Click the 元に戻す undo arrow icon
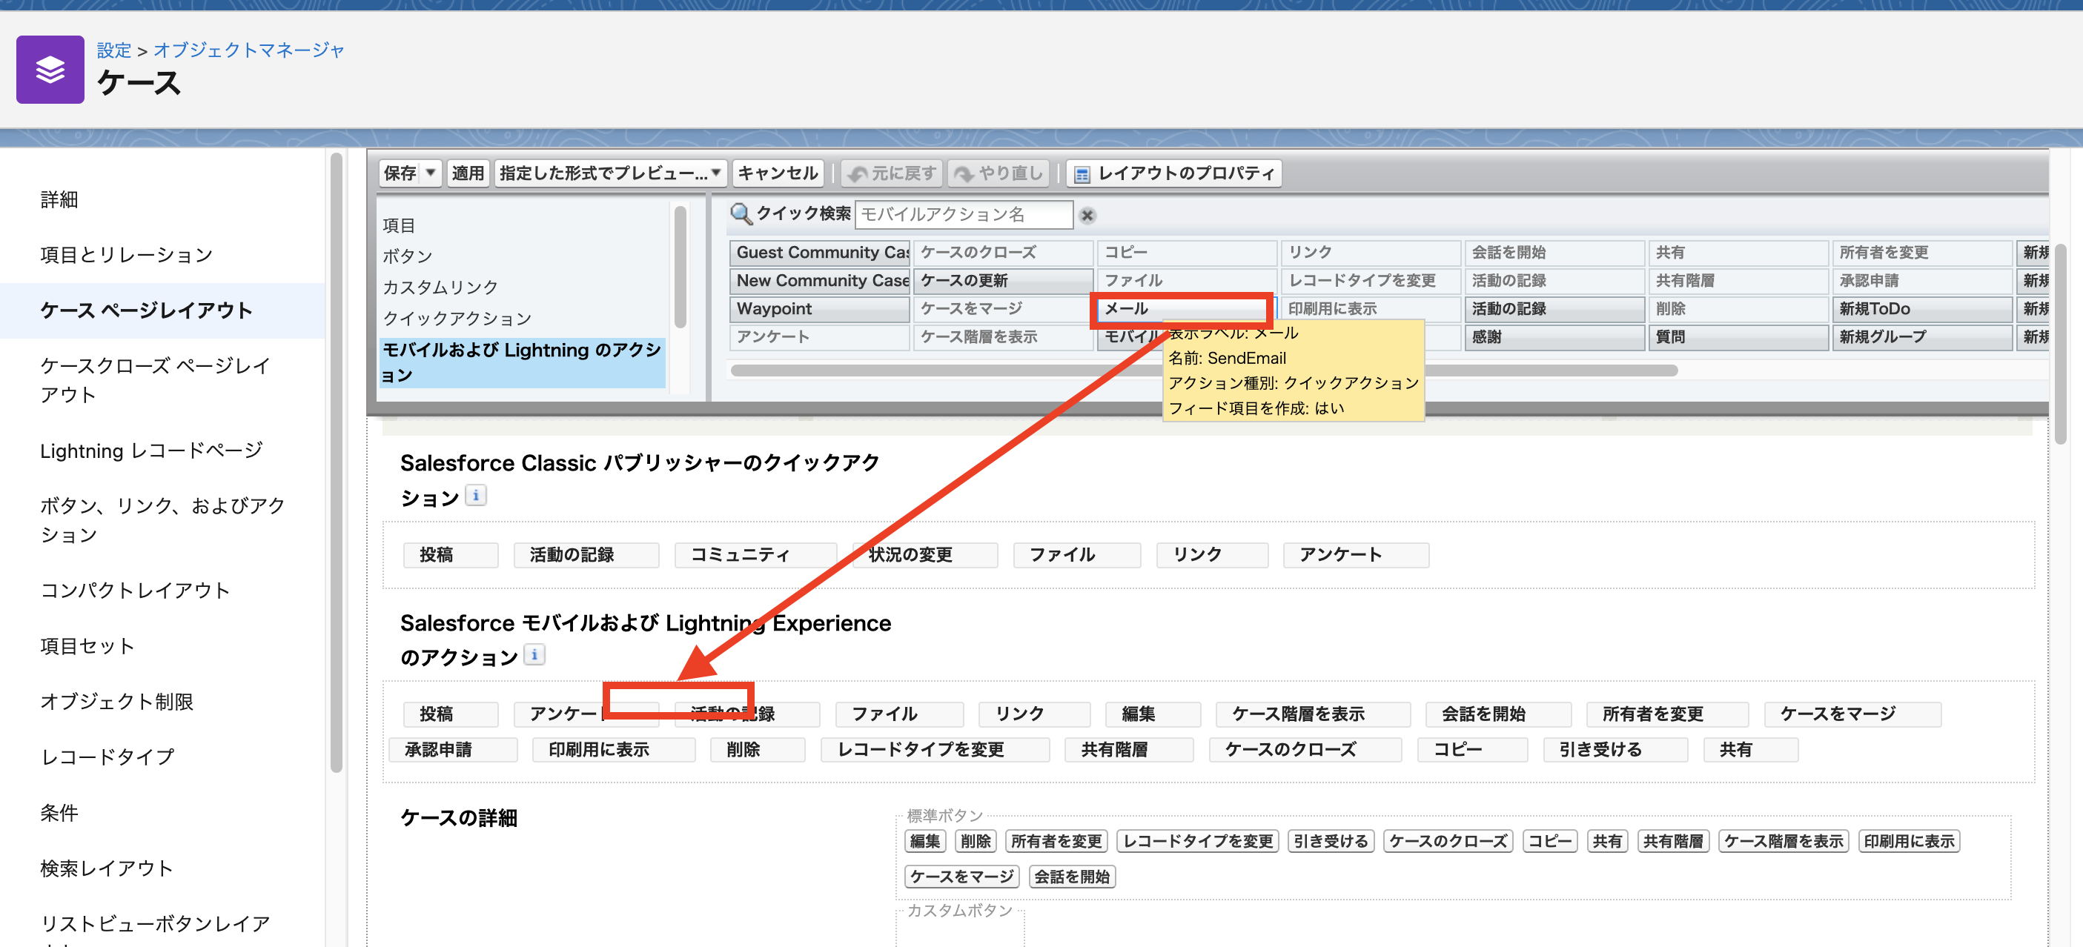This screenshot has width=2083, height=947. click(x=858, y=172)
